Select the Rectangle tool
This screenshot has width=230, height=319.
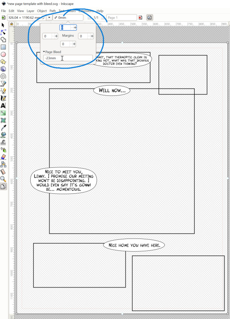point(3,47)
